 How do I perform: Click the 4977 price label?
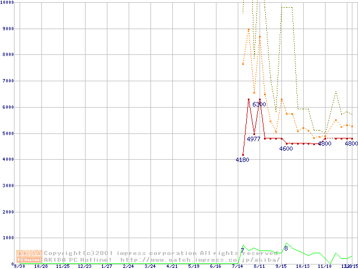(x=253, y=139)
